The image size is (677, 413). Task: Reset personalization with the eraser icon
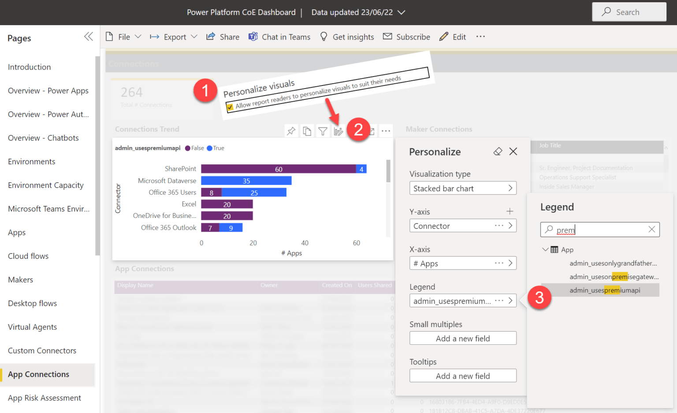[498, 151]
